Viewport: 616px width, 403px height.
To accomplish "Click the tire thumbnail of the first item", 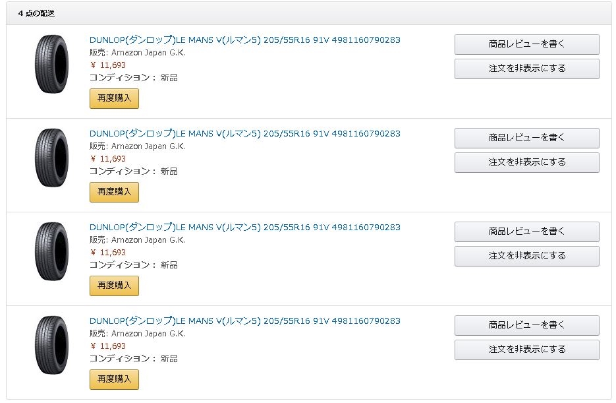I will pyautogui.click(x=52, y=64).
